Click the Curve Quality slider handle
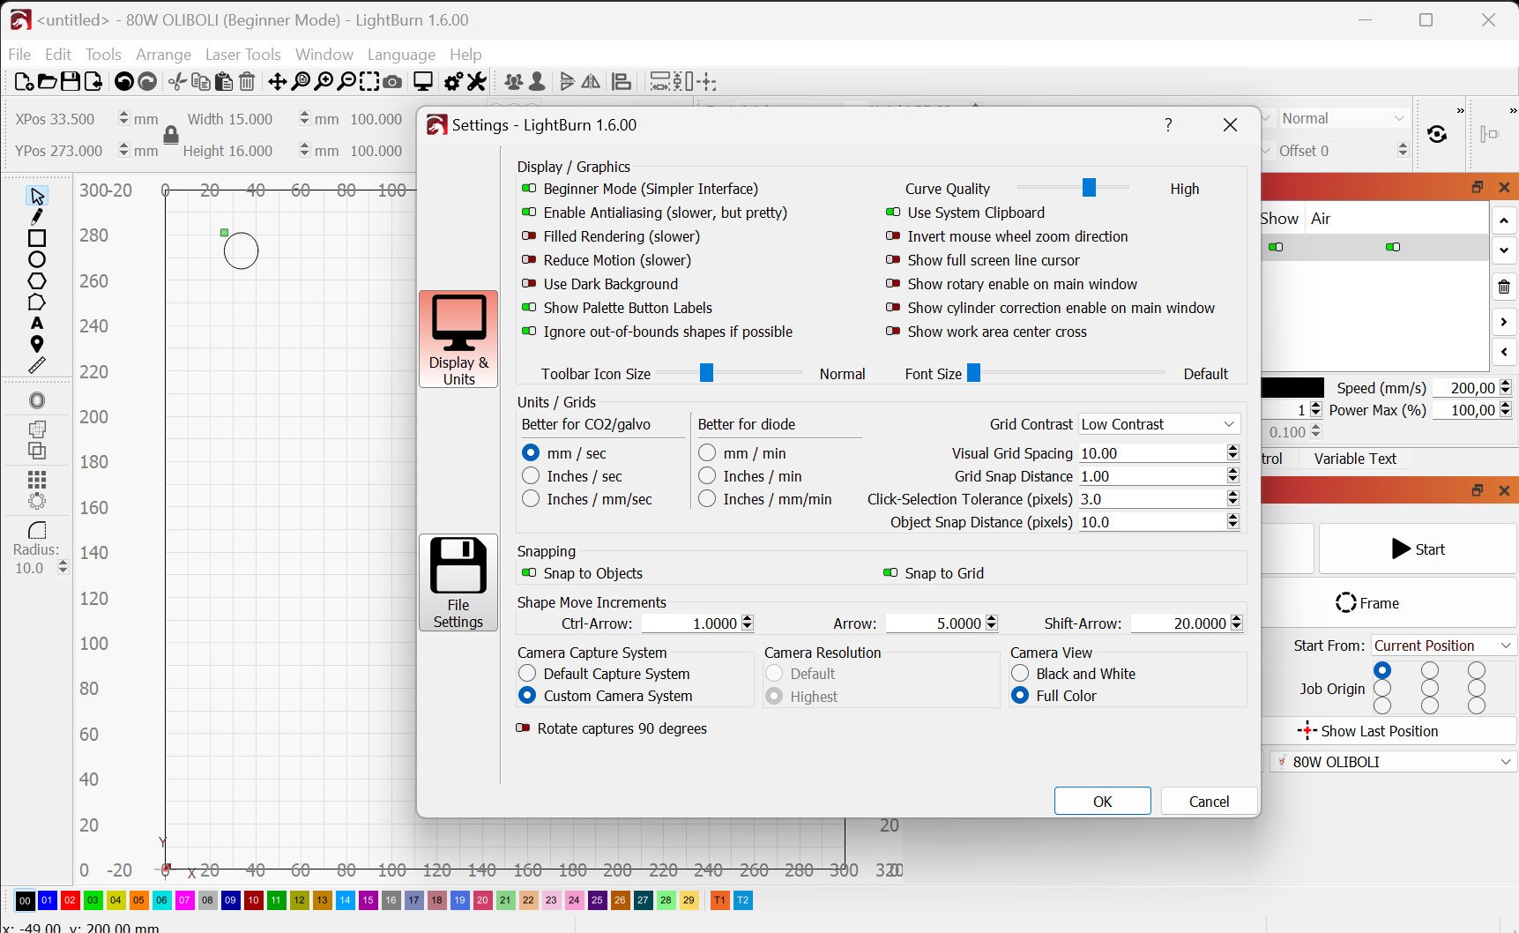The width and height of the screenshot is (1519, 933). click(1089, 188)
